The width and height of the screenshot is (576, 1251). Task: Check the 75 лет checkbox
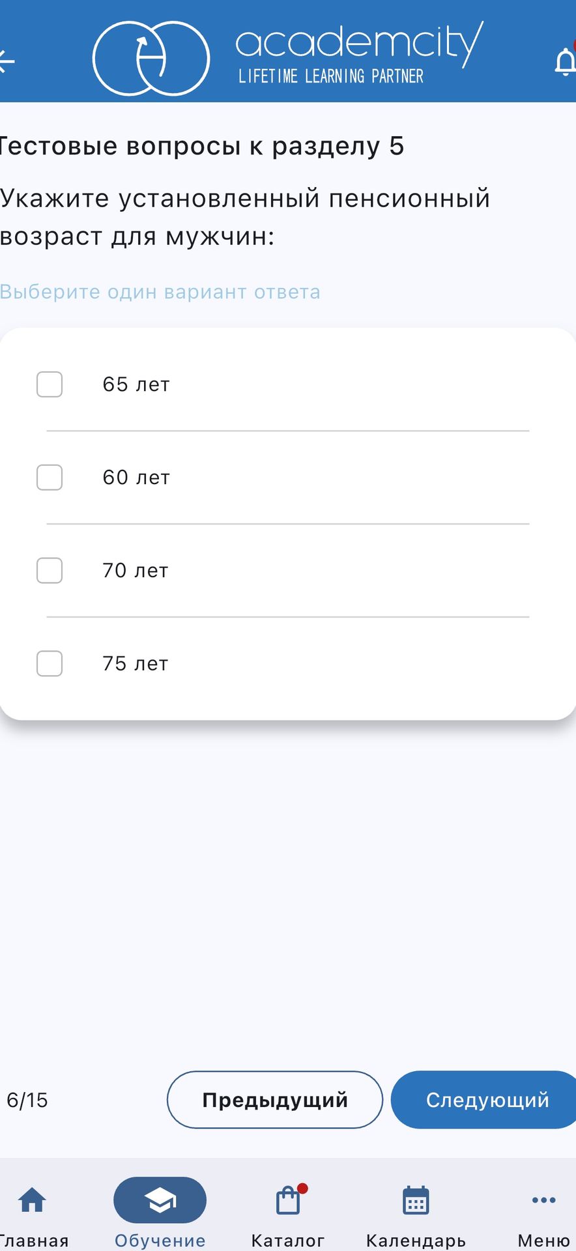[x=50, y=664]
